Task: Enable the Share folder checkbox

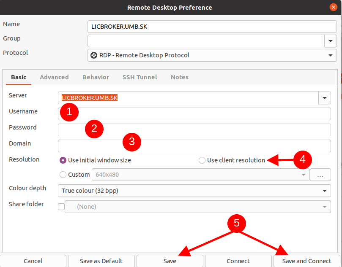Action: (61, 207)
